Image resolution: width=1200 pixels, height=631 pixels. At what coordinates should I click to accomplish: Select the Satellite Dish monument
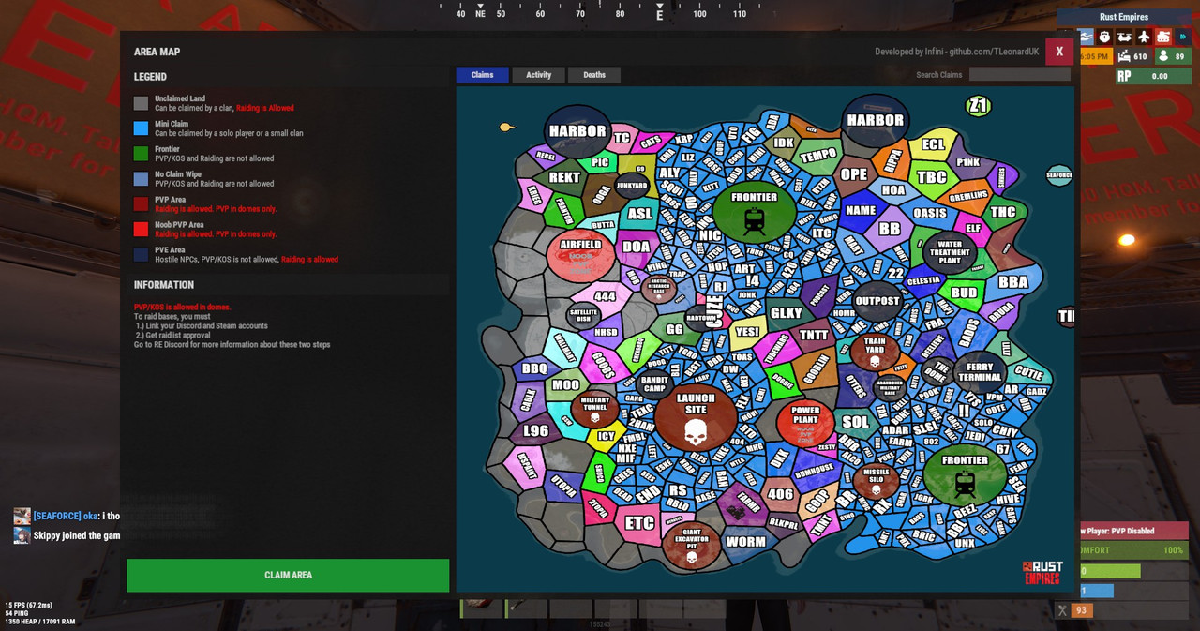(583, 317)
